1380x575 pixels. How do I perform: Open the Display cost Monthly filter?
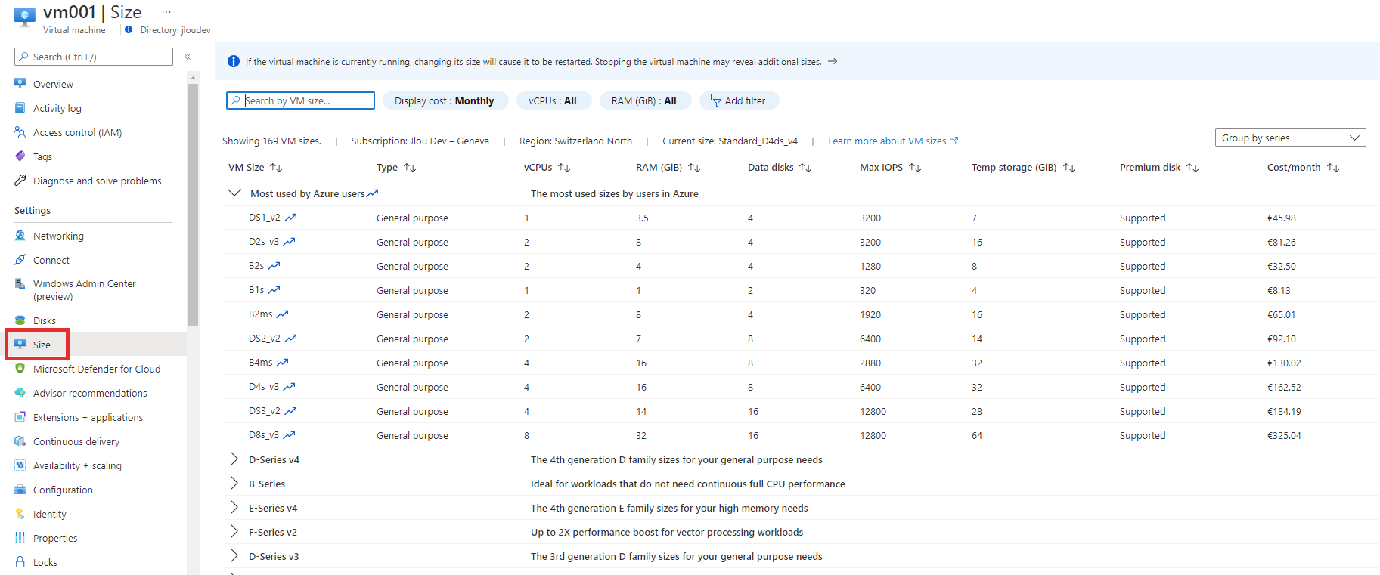[x=445, y=100]
